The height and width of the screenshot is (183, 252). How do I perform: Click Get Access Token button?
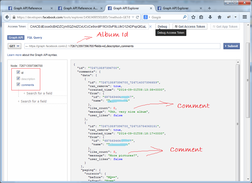[190, 27]
